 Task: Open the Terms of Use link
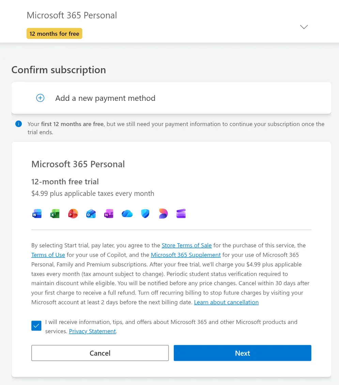pyautogui.click(x=48, y=255)
